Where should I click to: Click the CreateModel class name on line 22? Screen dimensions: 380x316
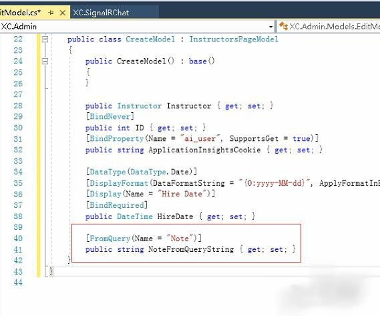pos(150,39)
